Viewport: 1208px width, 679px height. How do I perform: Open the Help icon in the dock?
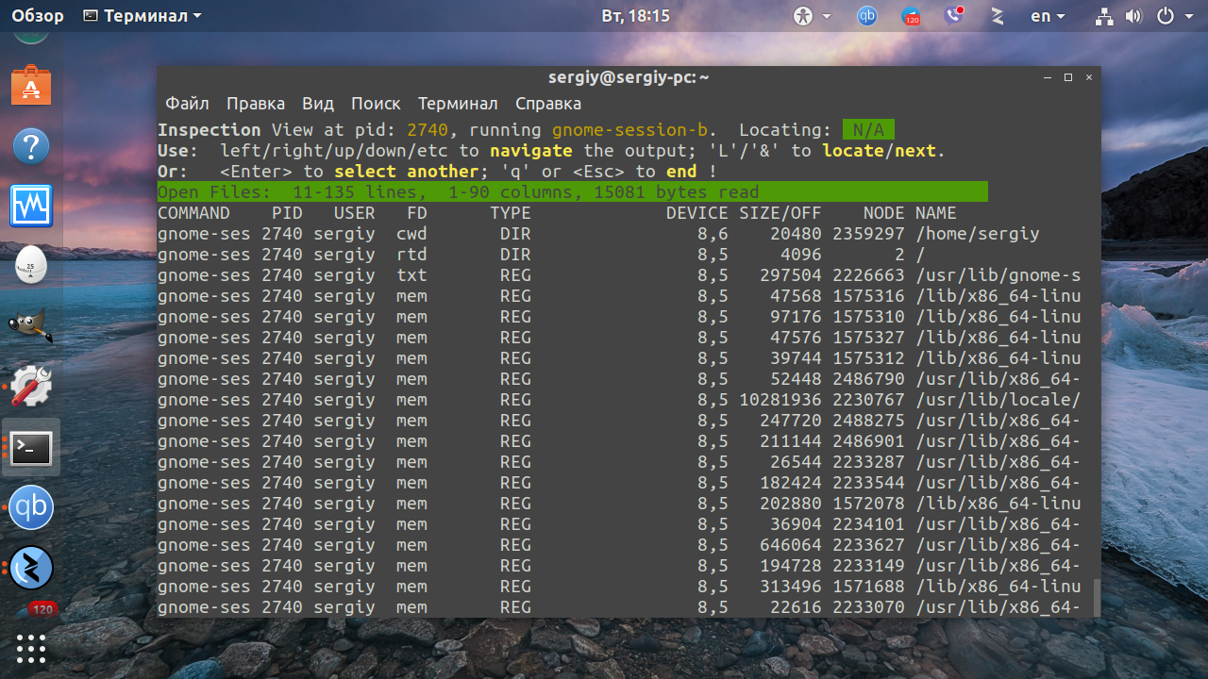pyautogui.click(x=31, y=146)
